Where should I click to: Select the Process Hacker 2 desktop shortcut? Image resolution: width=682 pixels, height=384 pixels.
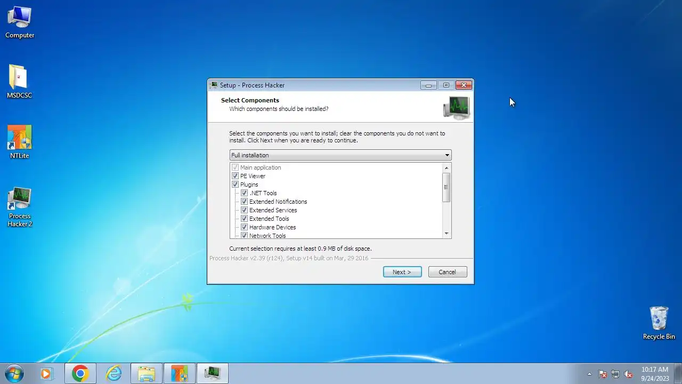coord(20,207)
